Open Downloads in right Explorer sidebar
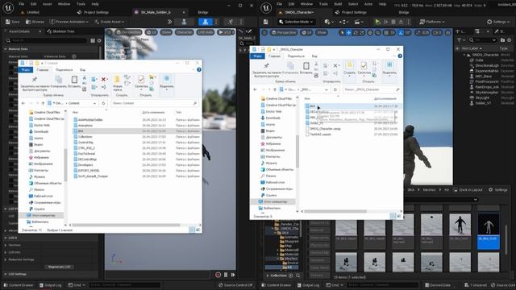This screenshot has height=290, width=516. pyautogui.click(x=273, y=118)
